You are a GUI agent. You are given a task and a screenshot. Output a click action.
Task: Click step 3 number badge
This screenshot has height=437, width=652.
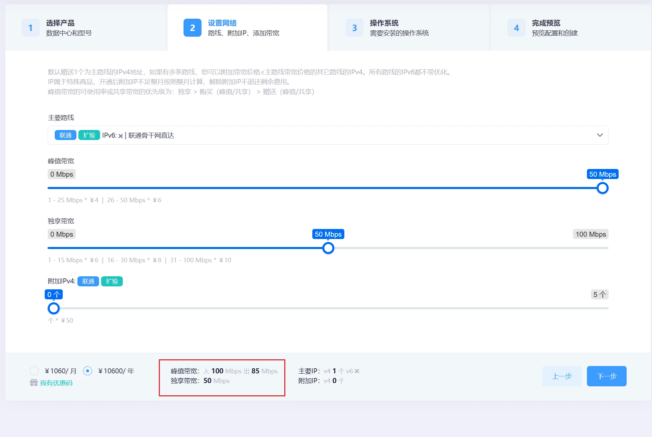tap(354, 28)
